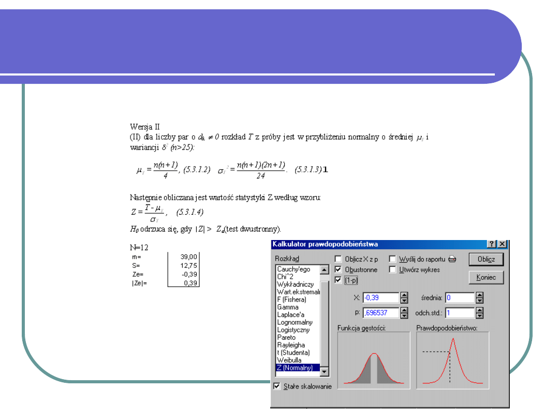Click the Funkcja gęstości density plot
Viewport: 559px width, 419px height.
373,360
